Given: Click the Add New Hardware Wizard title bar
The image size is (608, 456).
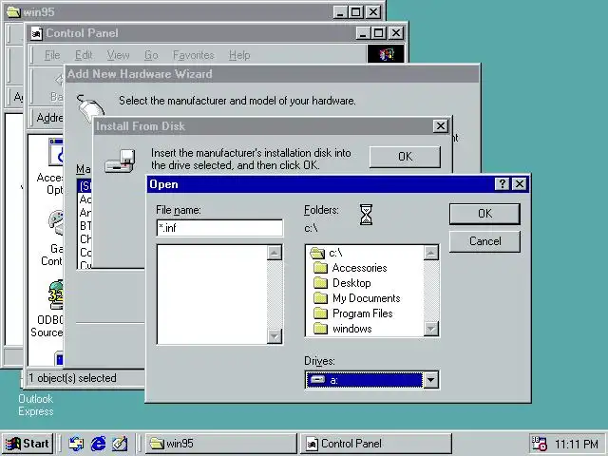Looking at the screenshot, I should pos(272,74).
